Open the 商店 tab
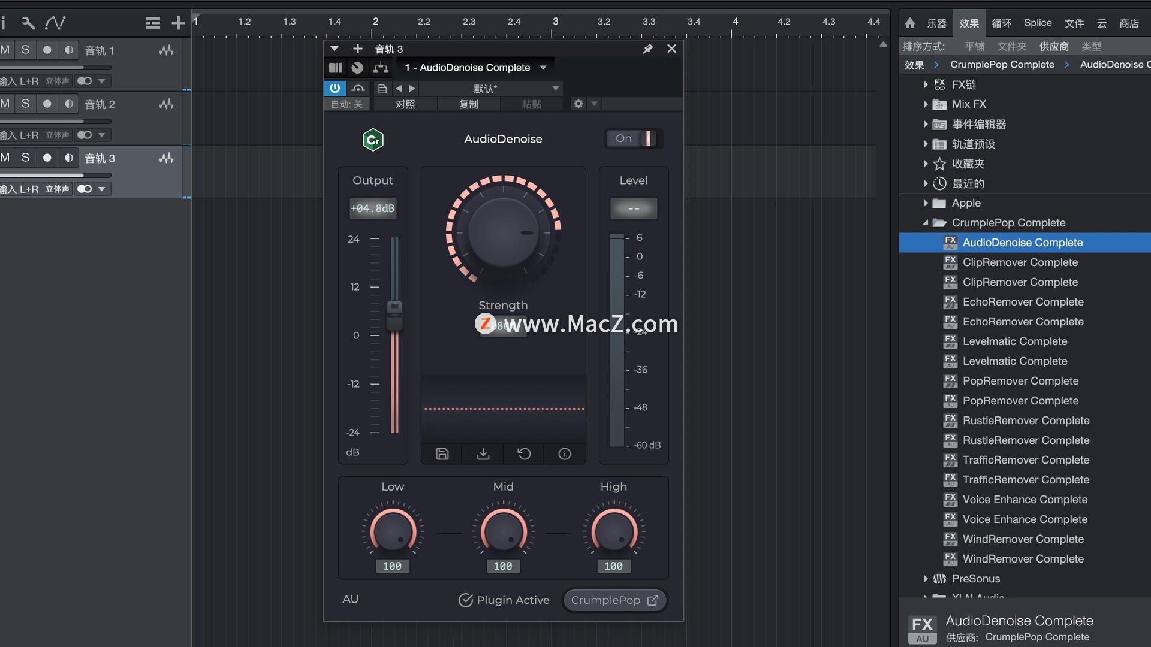1151x647 pixels. 1129,23
